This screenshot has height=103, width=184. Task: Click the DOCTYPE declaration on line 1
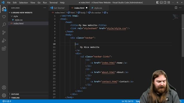pos(69,16)
